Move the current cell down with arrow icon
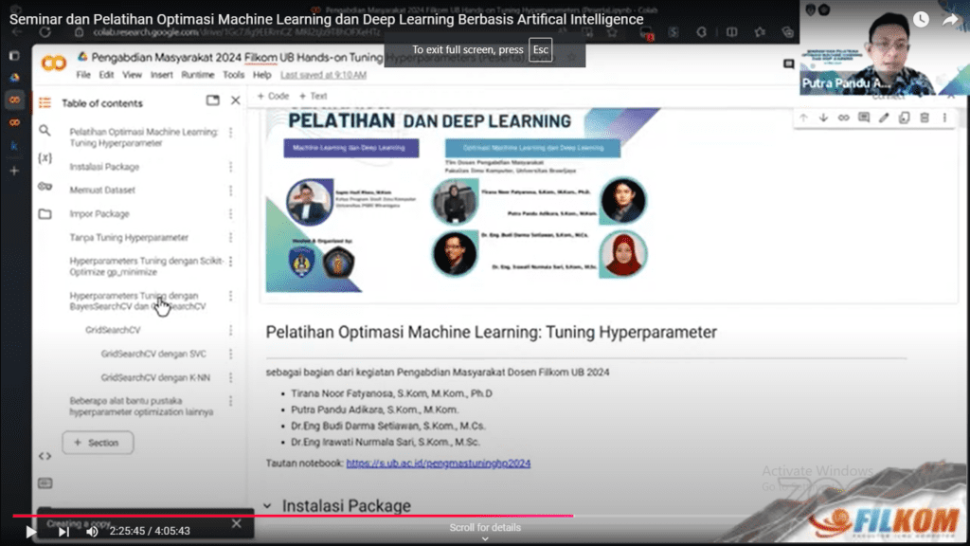 (x=823, y=118)
